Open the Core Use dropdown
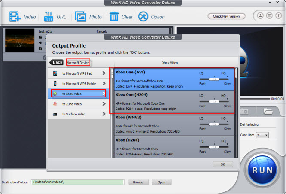Screen dimensions: 286x194 262,135
